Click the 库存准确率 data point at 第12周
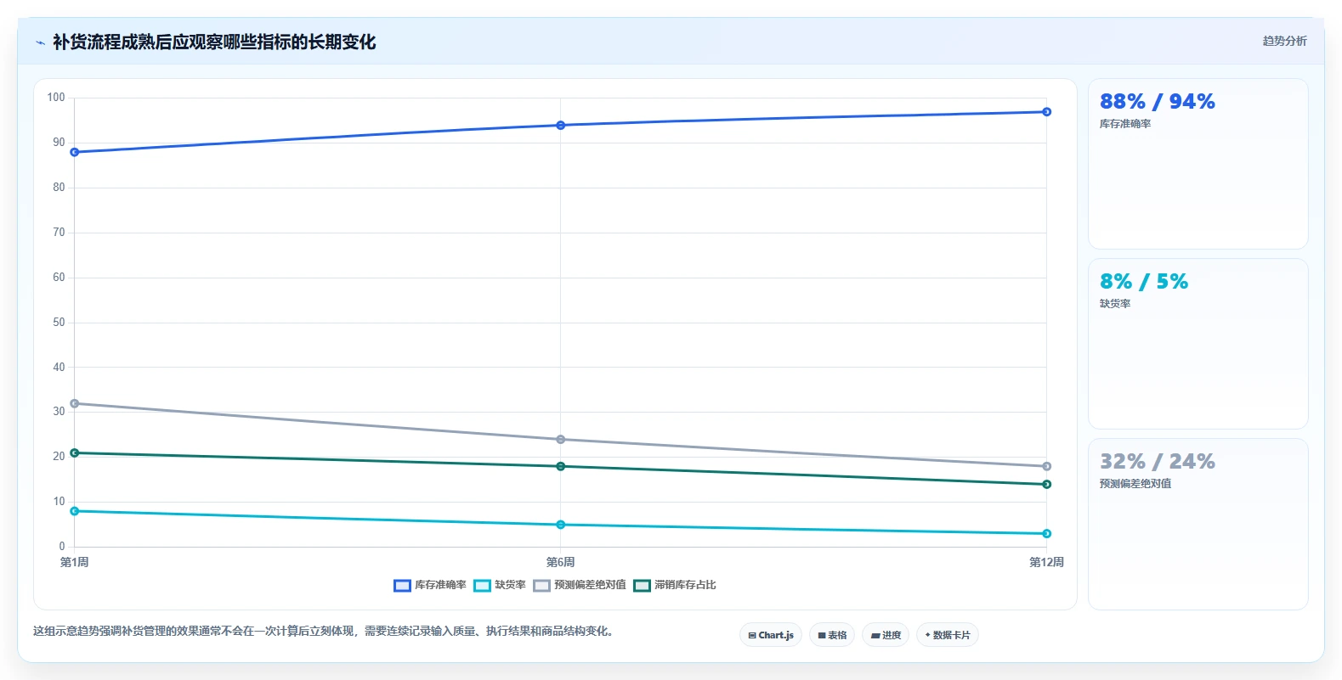 (x=1047, y=112)
